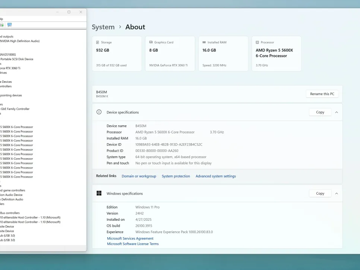Select the "pointing devices" category in Device Manager
360x270 pixels.
pyautogui.click(x=11, y=95)
